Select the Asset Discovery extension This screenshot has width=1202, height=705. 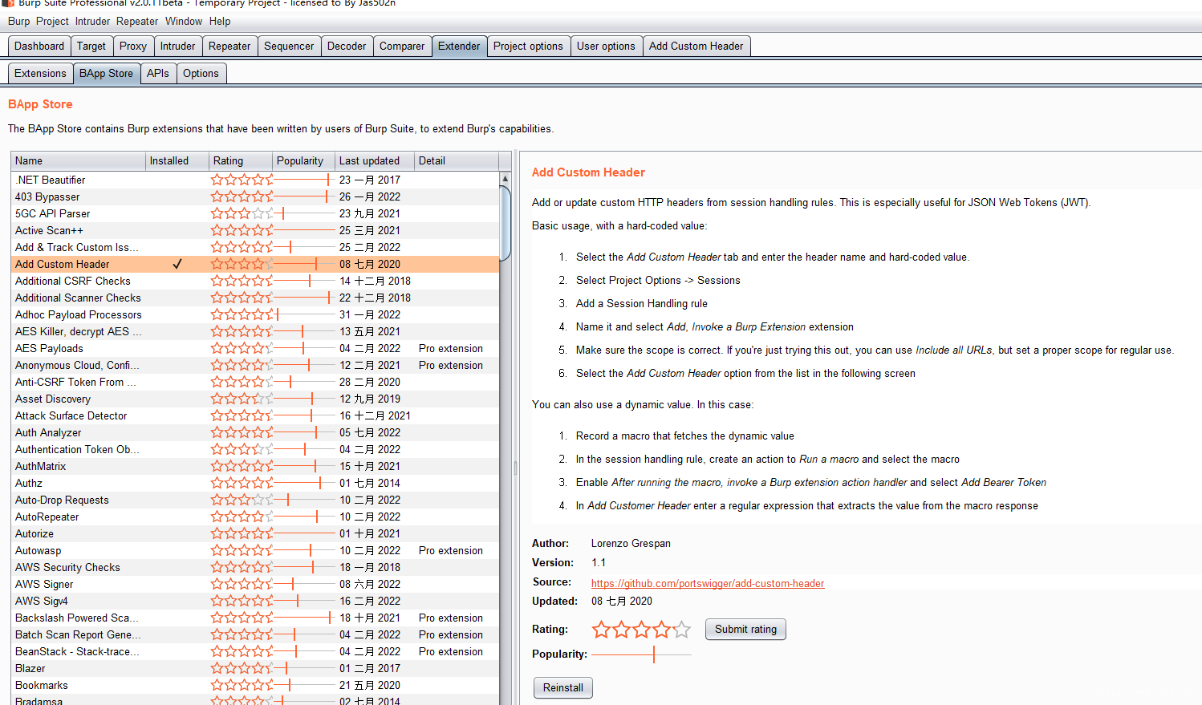(255, 399)
